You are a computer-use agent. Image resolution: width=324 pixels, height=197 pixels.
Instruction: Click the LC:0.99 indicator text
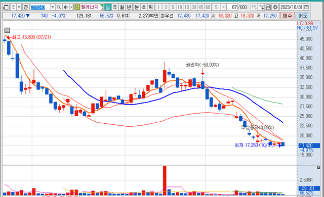pyautogui.click(x=305, y=23)
